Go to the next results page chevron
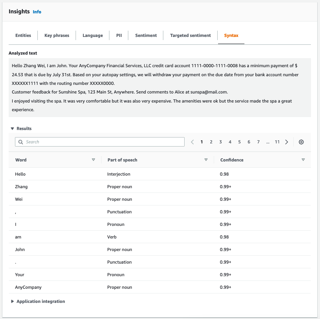 click(287, 142)
